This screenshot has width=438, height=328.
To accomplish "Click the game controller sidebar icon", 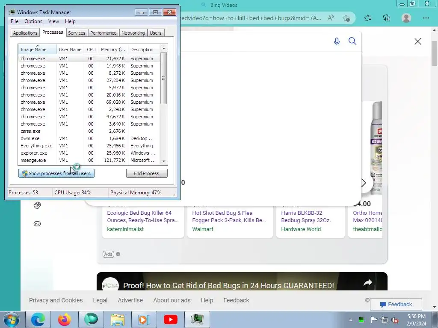I will click(37, 224).
